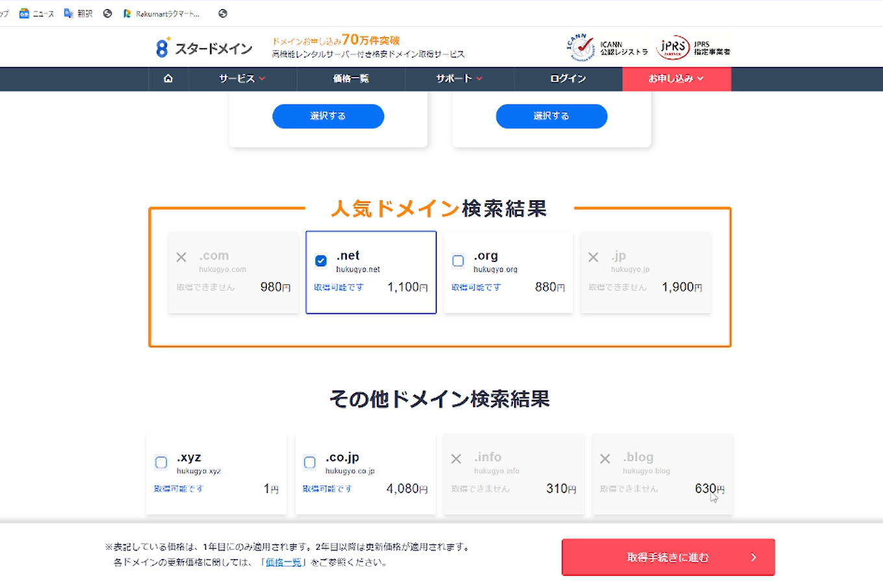
Task: Click the 880円 price on .org card
Action: click(550, 287)
